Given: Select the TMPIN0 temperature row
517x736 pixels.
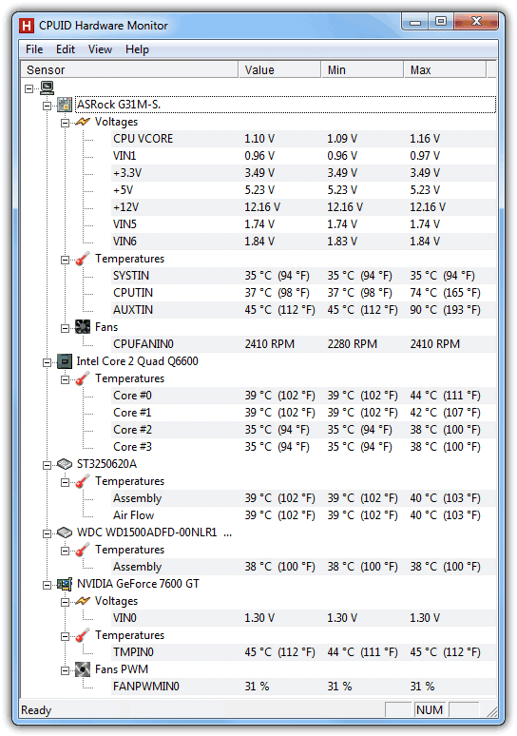Looking at the screenshot, I should [303, 652].
